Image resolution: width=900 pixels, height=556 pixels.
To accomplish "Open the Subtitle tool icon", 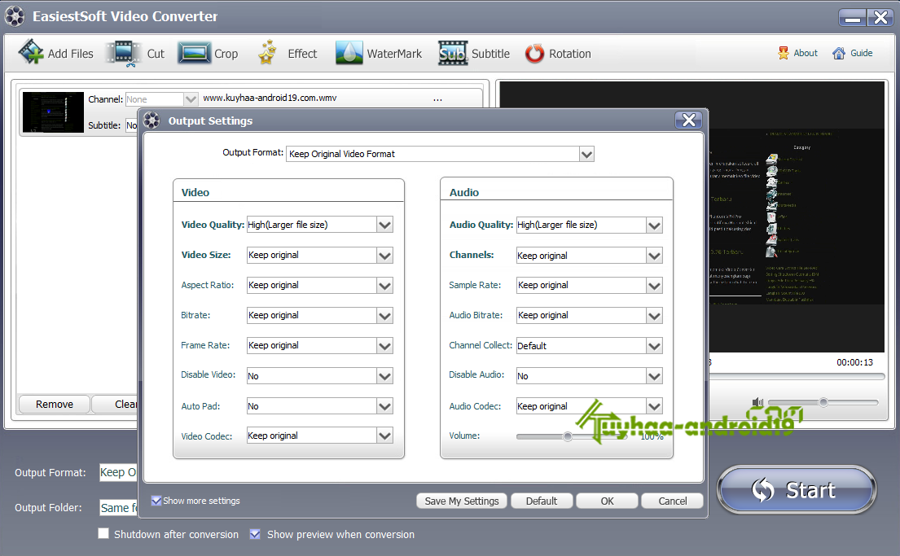I will point(453,53).
